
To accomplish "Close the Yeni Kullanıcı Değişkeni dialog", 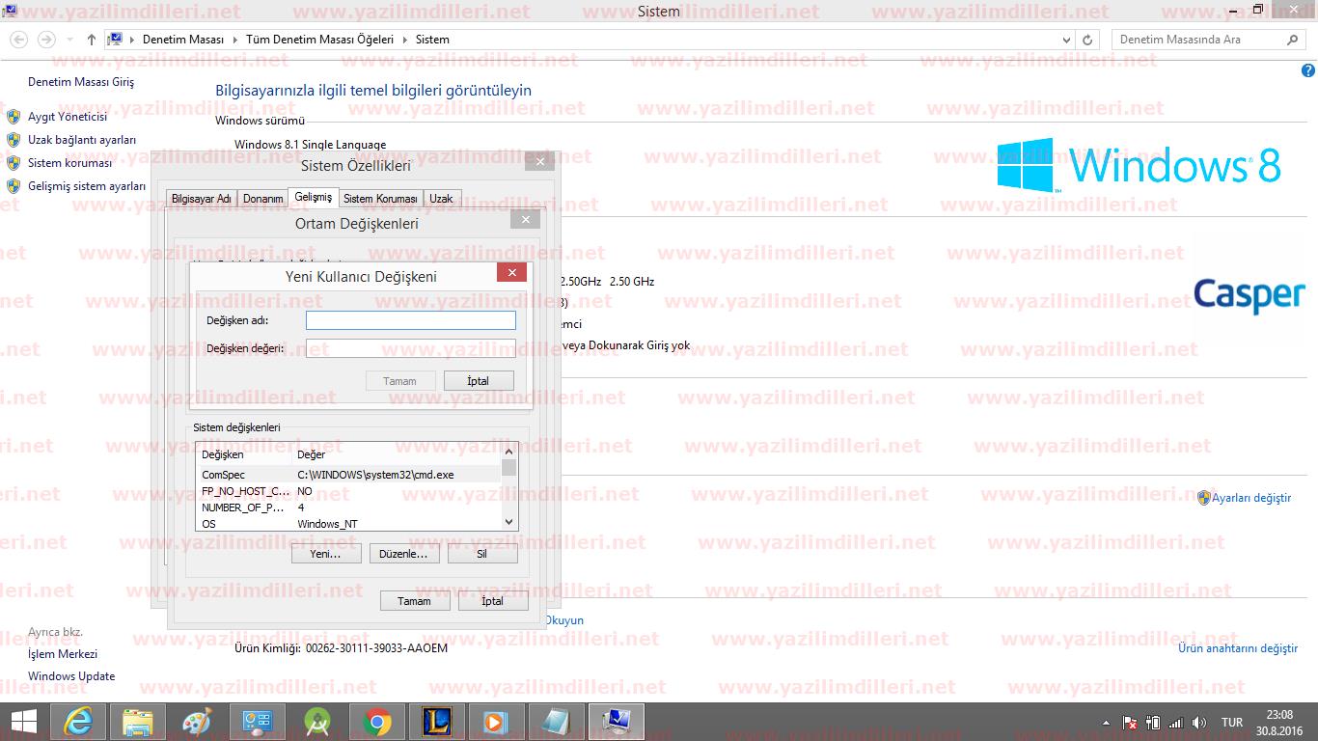I will pyautogui.click(x=511, y=273).
